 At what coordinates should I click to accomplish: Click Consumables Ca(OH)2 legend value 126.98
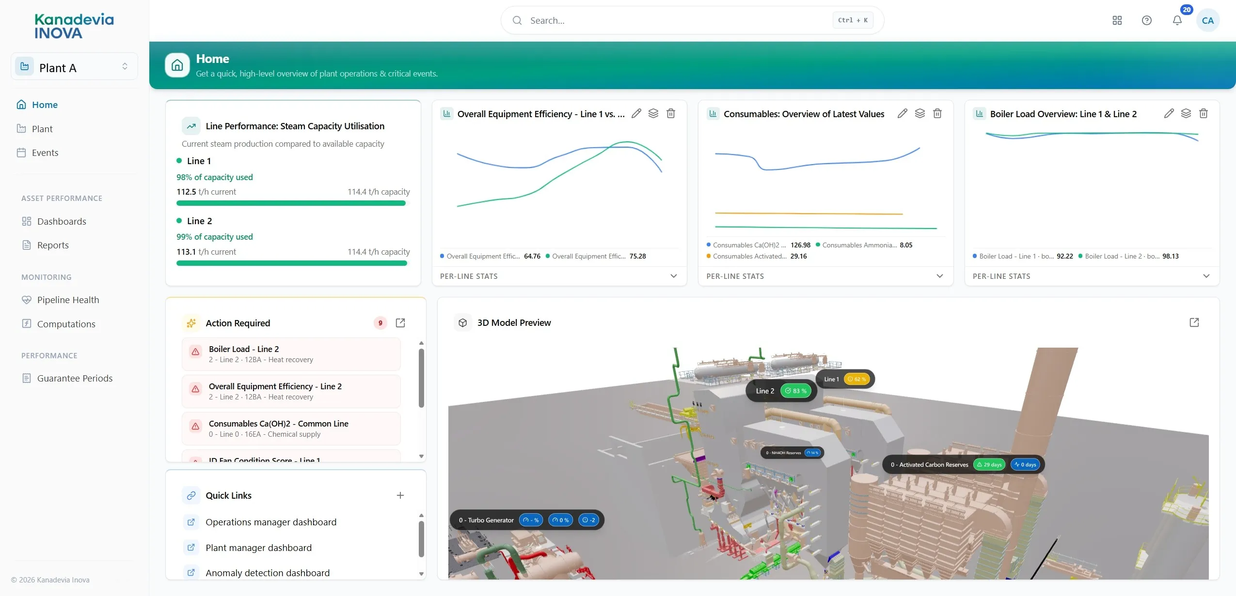800,245
